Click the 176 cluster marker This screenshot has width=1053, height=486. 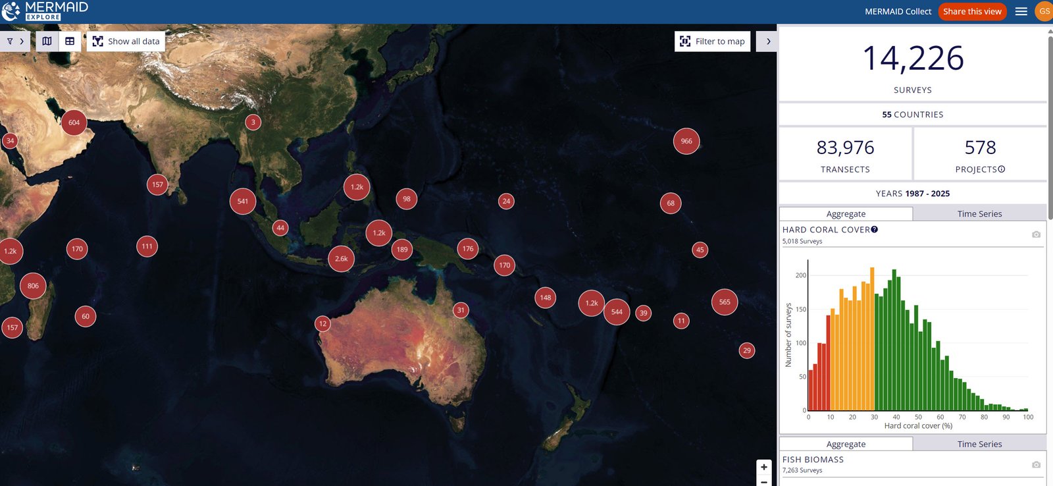(468, 249)
